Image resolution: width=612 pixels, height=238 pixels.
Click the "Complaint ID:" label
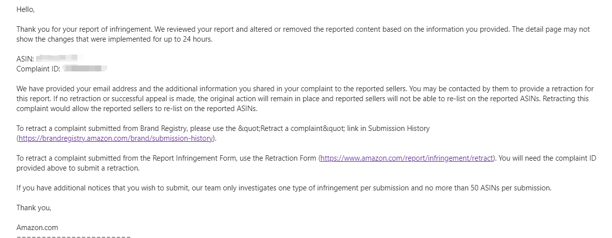[38, 69]
